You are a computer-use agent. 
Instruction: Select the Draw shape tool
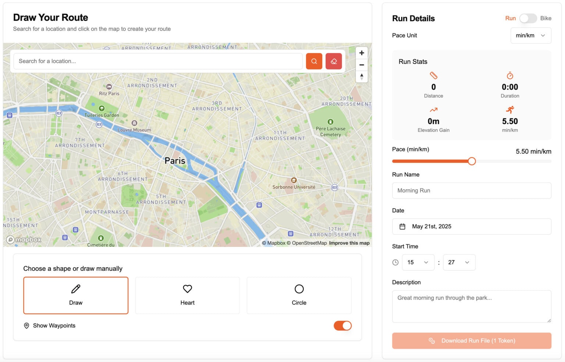coord(76,295)
